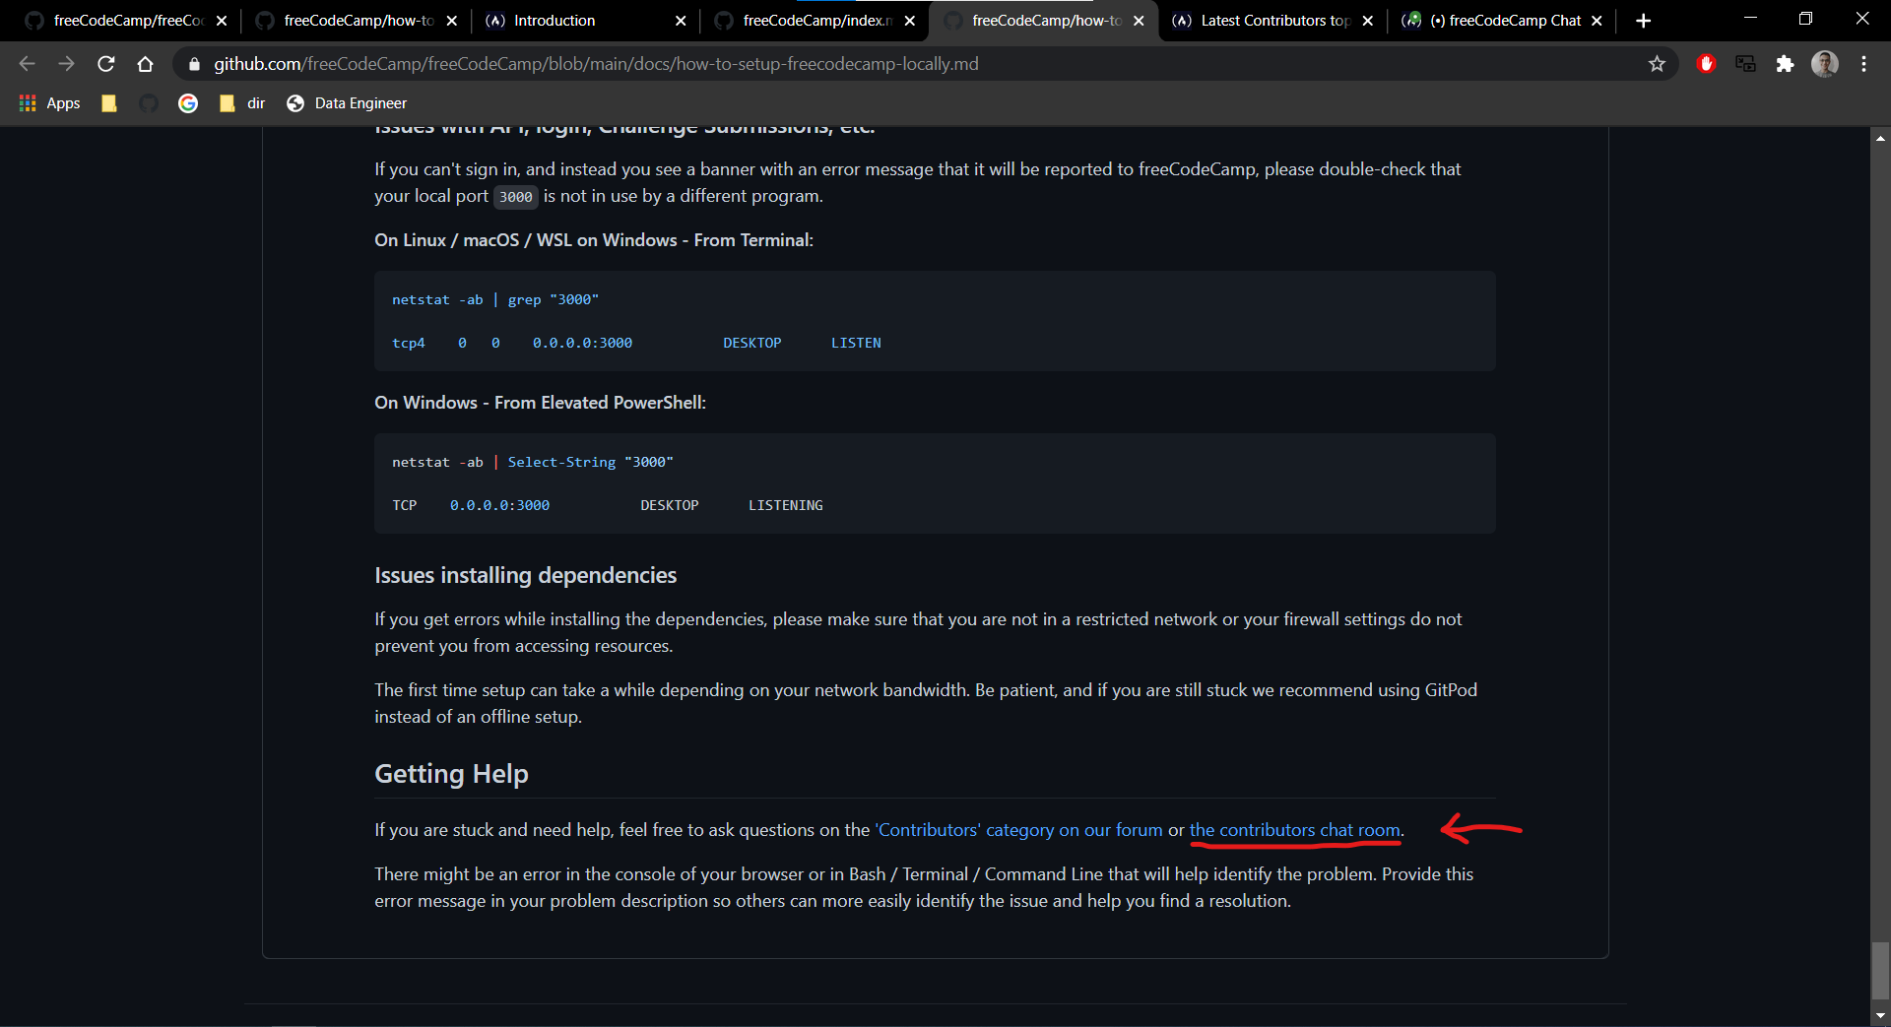Open the Apps shortcut in bookmarks bar
The width and height of the screenshot is (1891, 1027).
[50, 103]
